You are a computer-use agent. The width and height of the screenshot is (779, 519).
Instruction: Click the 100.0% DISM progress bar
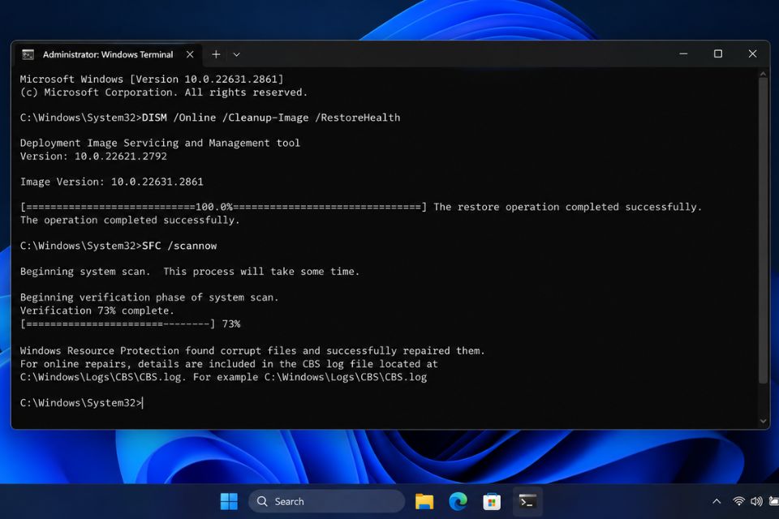(224, 207)
